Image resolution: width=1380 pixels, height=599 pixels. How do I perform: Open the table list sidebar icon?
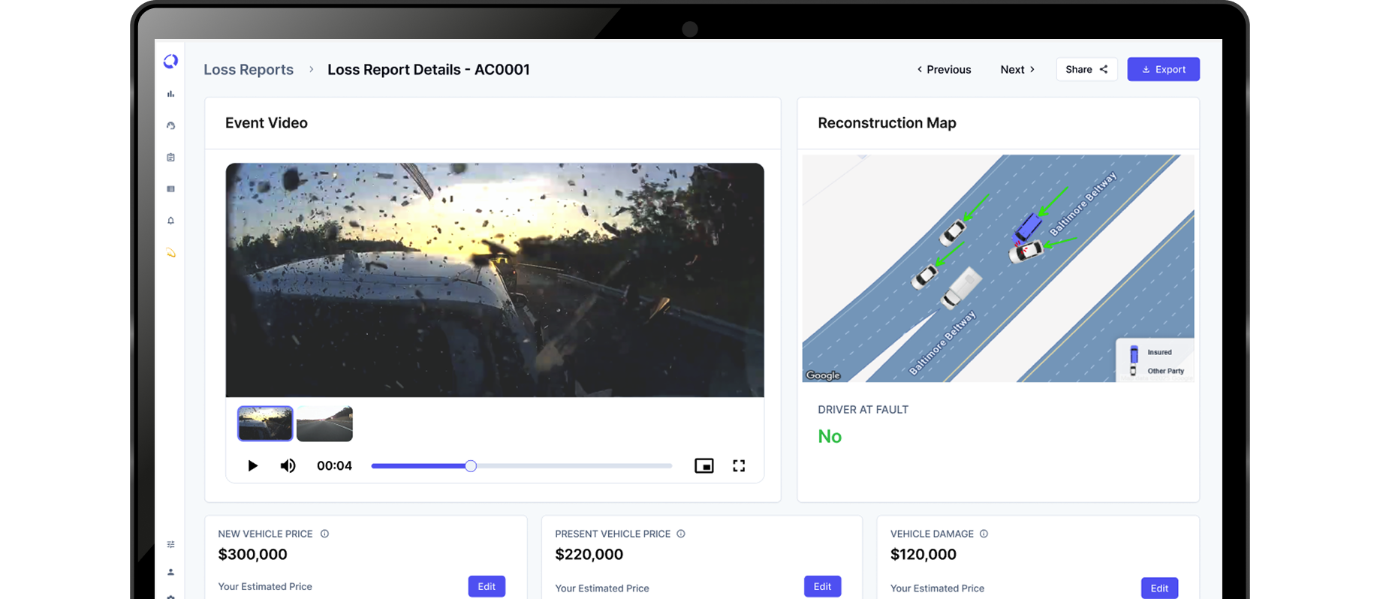coord(170,189)
